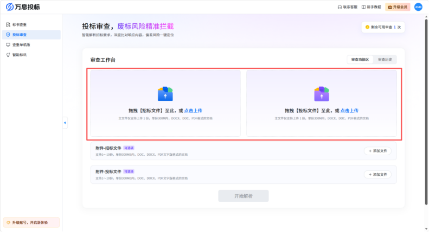
Task: Click the 开始解析 button
Action: point(243,196)
